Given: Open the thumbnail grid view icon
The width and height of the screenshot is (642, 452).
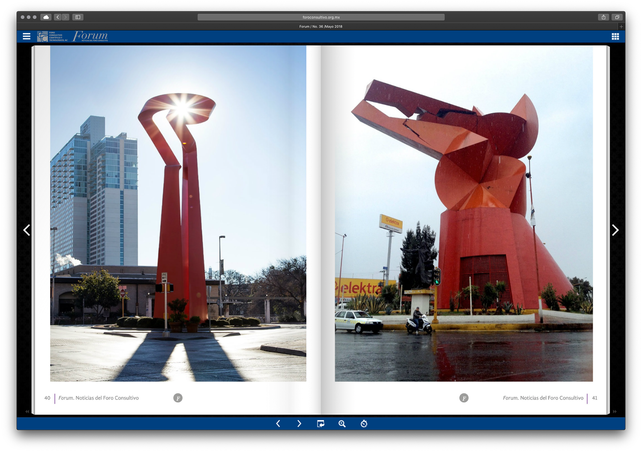Looking at the screenshot, I should click(615, 36).
